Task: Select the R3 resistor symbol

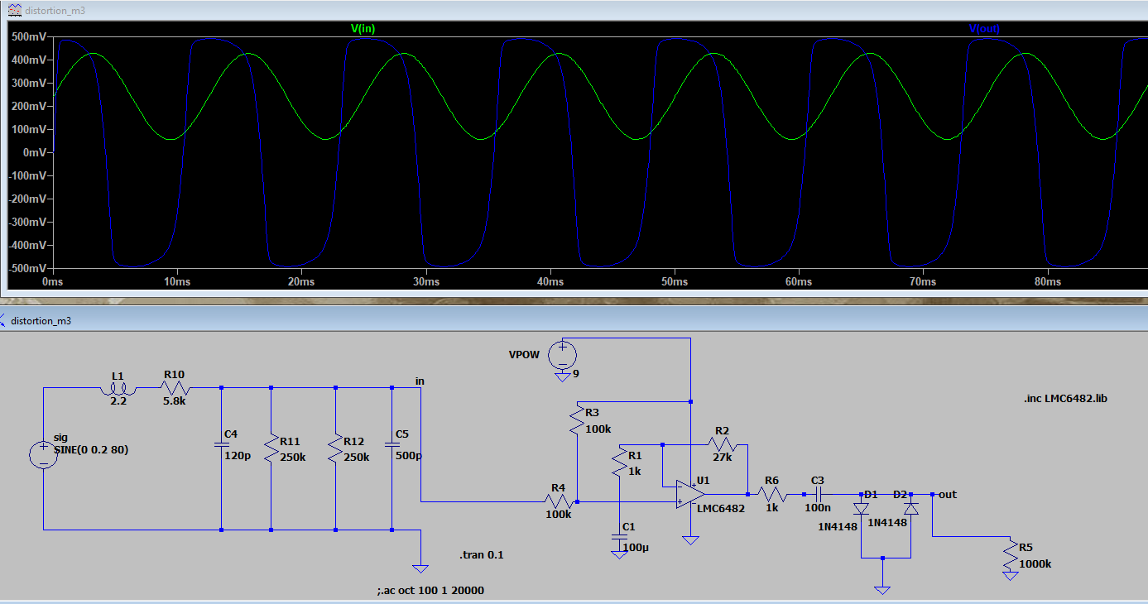Action: 576,419
